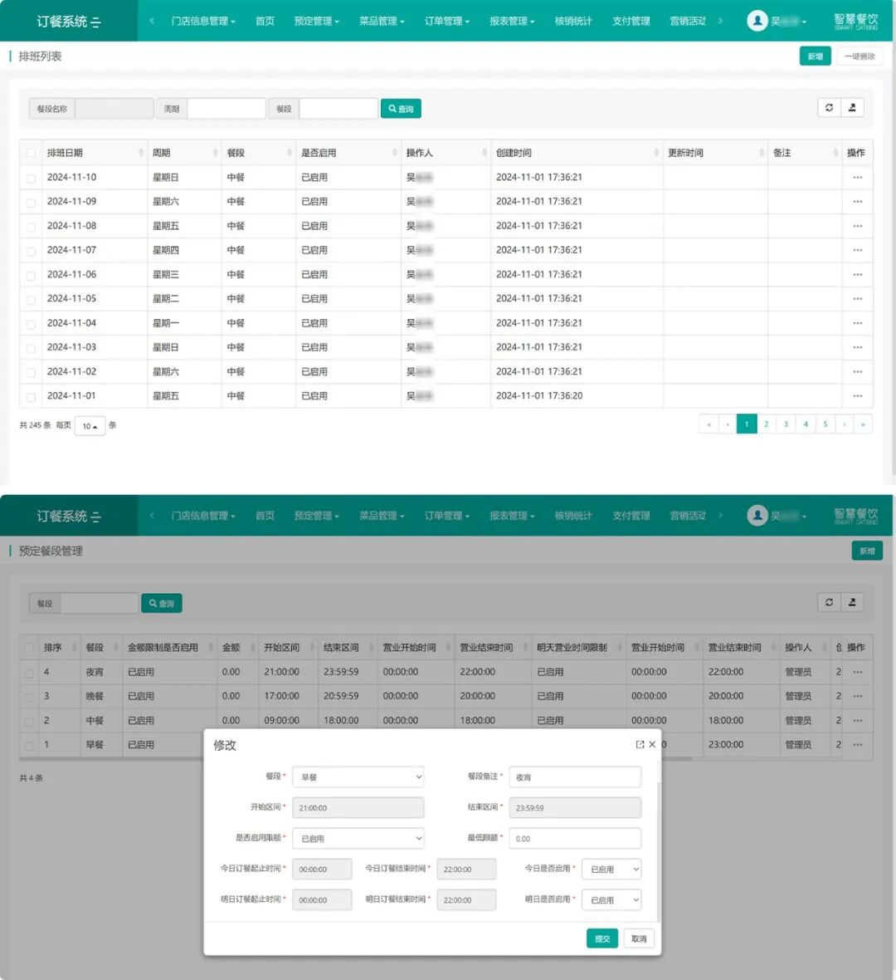This screenshot has width=896, height=980.
Task: Check the box for 2024-11-09 row
Action: click(31, 203)
